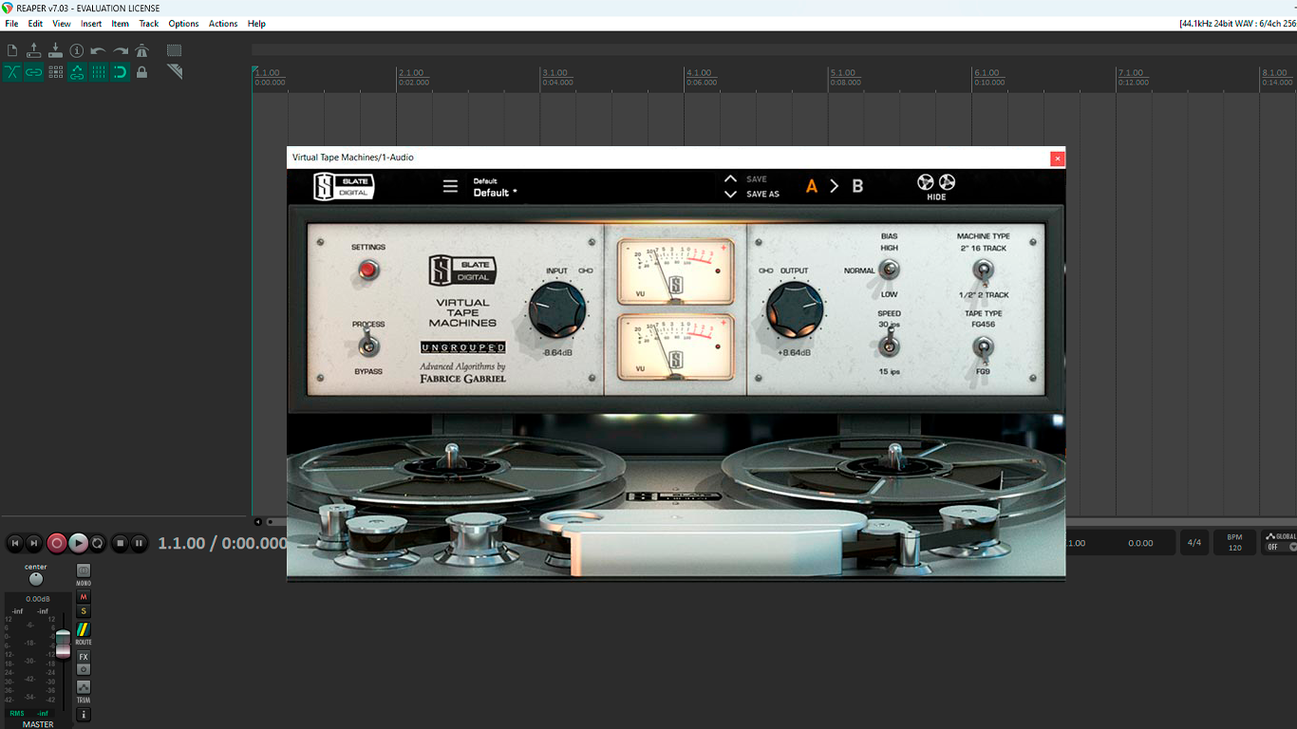Click the red SETTINGS button on plugin
This screenshot has height=729, width=1297.
pyautogui.click(x=368, y=271)
